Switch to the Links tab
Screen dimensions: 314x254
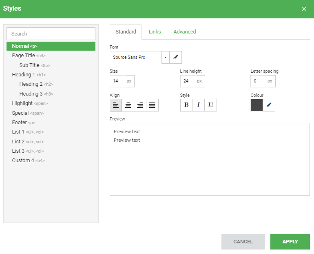tap(155, 32)
